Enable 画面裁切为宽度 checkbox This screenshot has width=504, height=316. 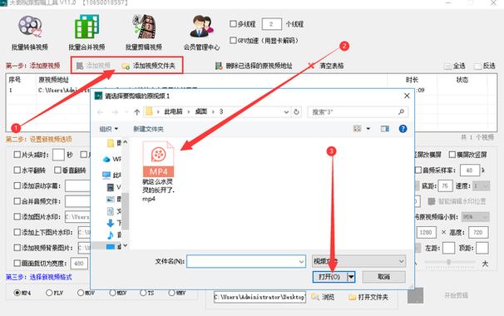click(17, 264)
